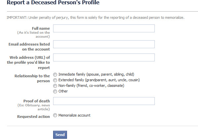Click the Proof of death input field

pos(104,101)
